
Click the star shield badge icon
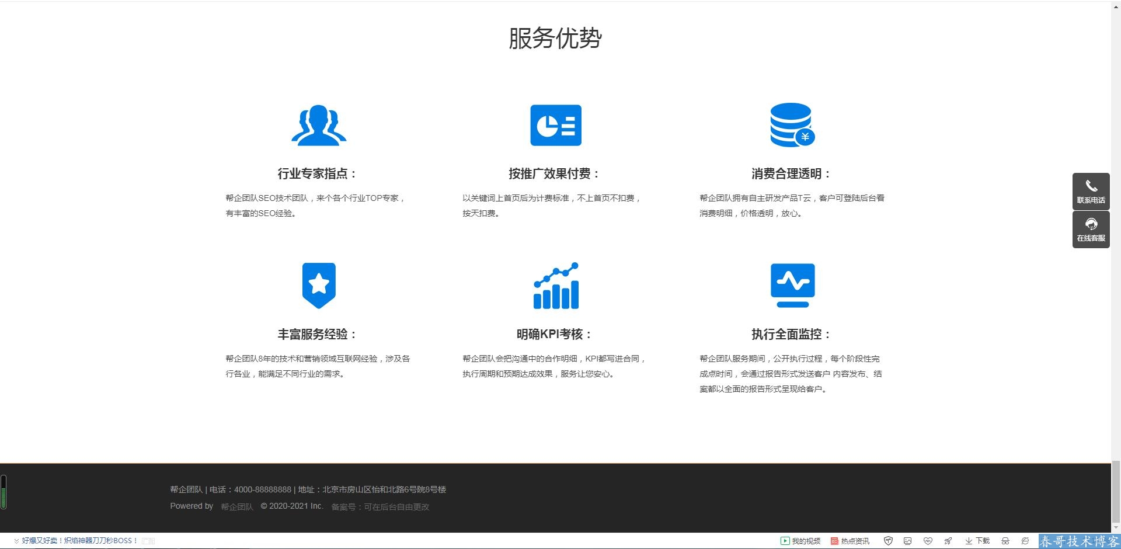[319, 286]
